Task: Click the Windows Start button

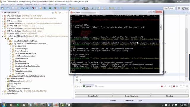Action: pyautogui.click(x=4, y=105)
